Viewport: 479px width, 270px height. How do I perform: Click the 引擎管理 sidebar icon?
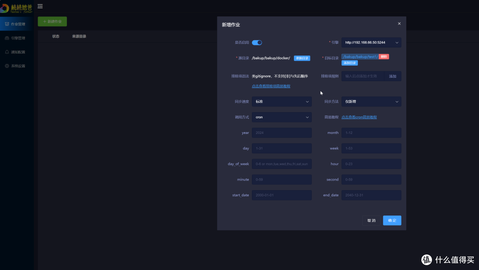[7, 38]
